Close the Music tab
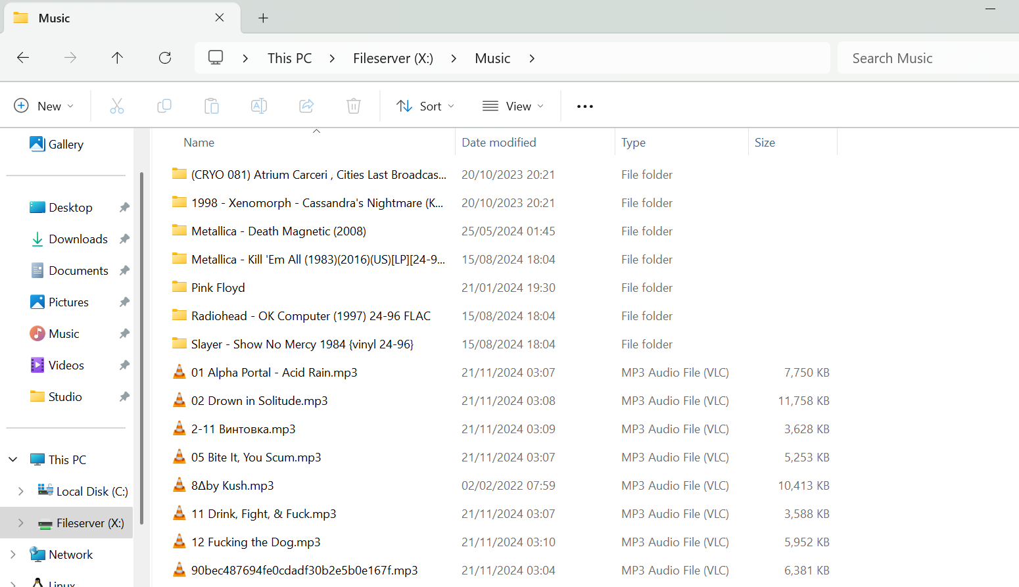 coord(220,18)
